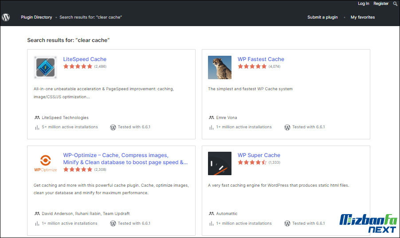Viewport: 400px width, 238px height.
Task: Go to My favorites
Action: (x=363, y=17)
